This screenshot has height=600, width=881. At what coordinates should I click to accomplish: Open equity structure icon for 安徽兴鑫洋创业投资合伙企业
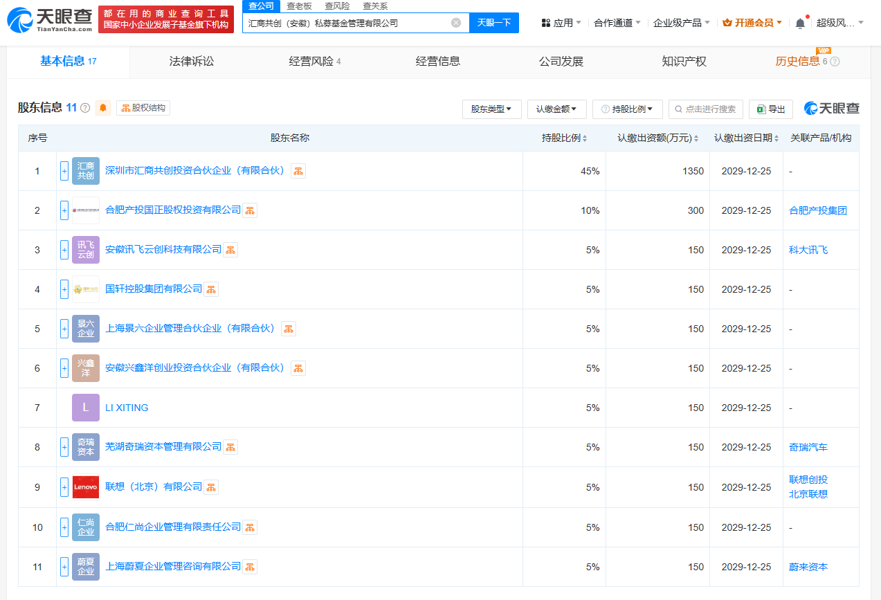pyautogui.click(x=298, y=368)
